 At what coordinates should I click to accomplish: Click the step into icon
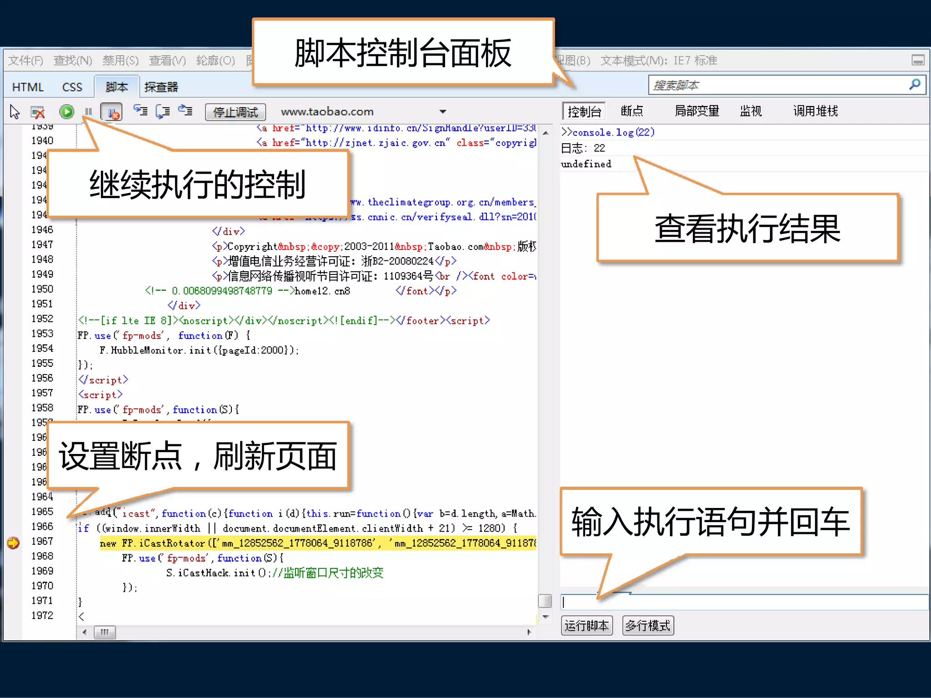coord(140,110)
